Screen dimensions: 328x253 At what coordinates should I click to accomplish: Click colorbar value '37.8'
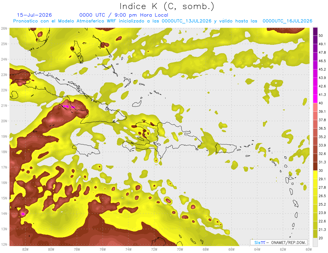click(x=322, y=120)
